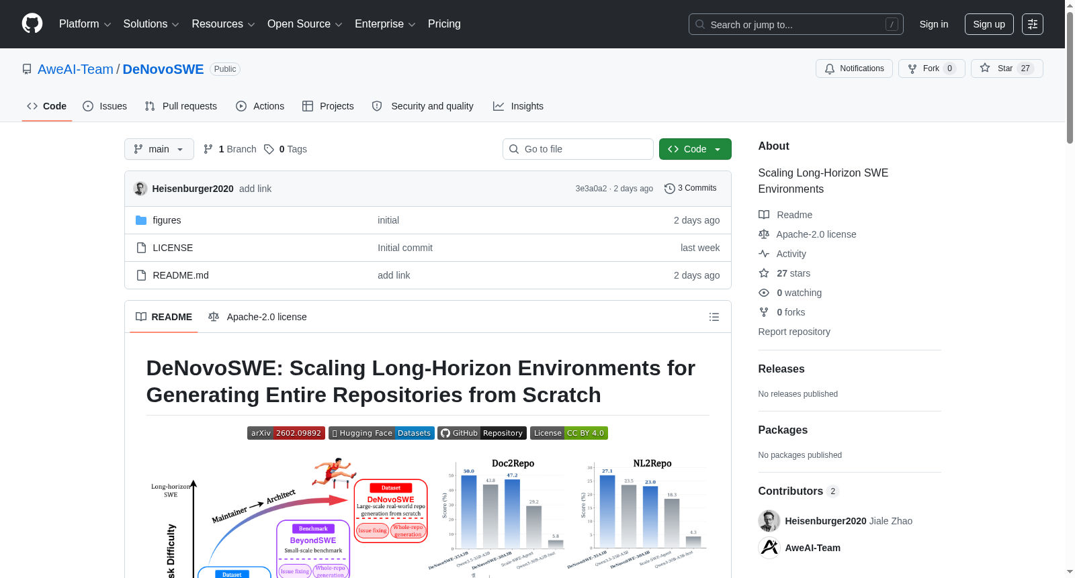Click Report repository link
Viewport: 1075px width, 578px height.
pyautogui.click(x=794, y=332)
